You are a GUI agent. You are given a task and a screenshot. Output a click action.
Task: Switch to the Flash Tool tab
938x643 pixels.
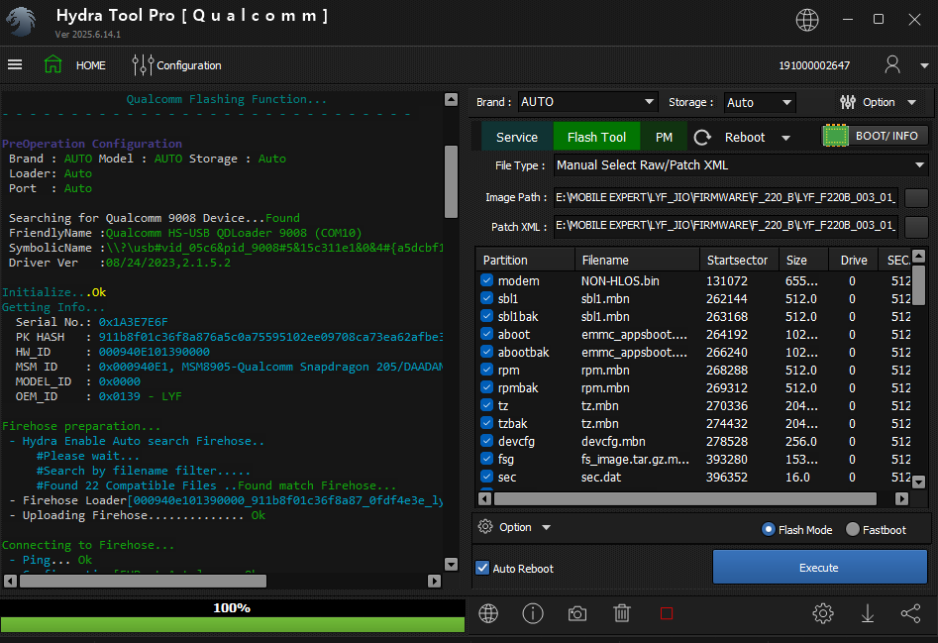click(x=596, y=137)
